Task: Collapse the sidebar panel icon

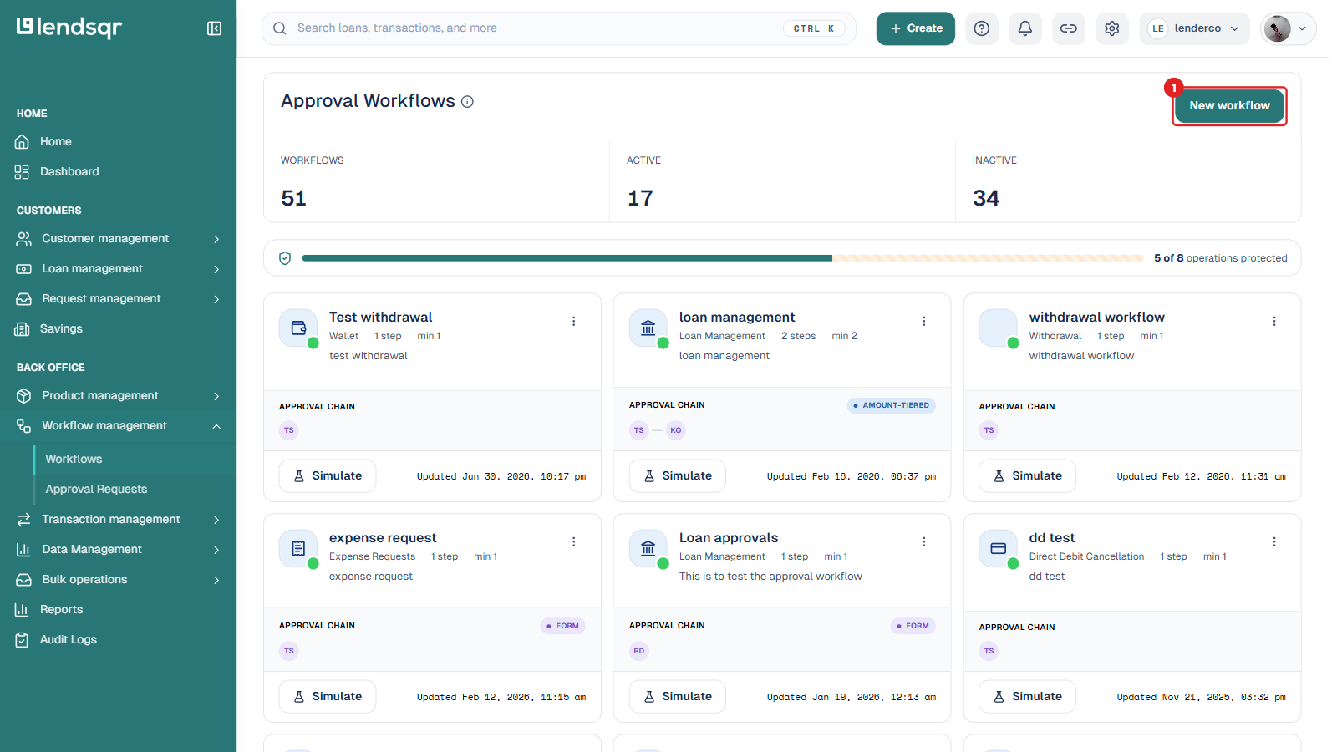Action: tap(214, 28)
